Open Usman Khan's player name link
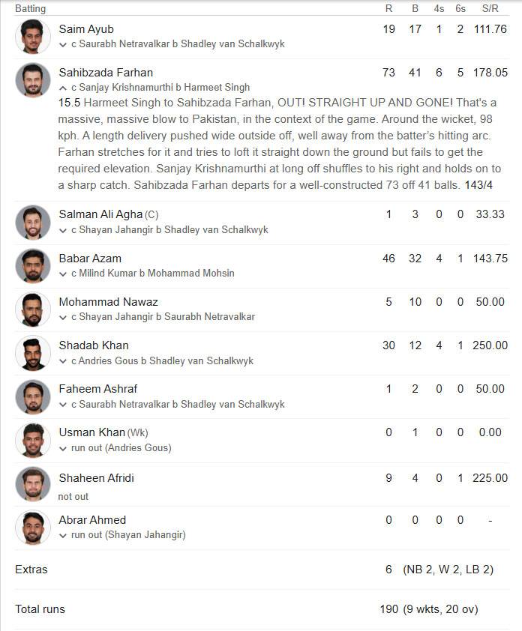Screen dimensions: 522x631 (91, 432)
